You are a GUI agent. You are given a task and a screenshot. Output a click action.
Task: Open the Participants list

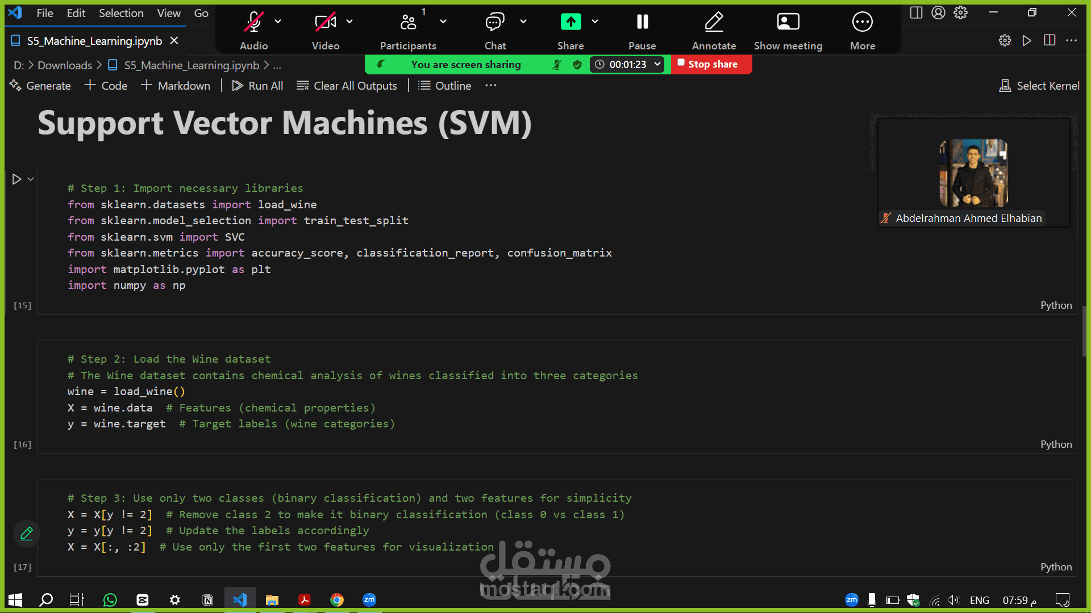[x=408, y=23]
